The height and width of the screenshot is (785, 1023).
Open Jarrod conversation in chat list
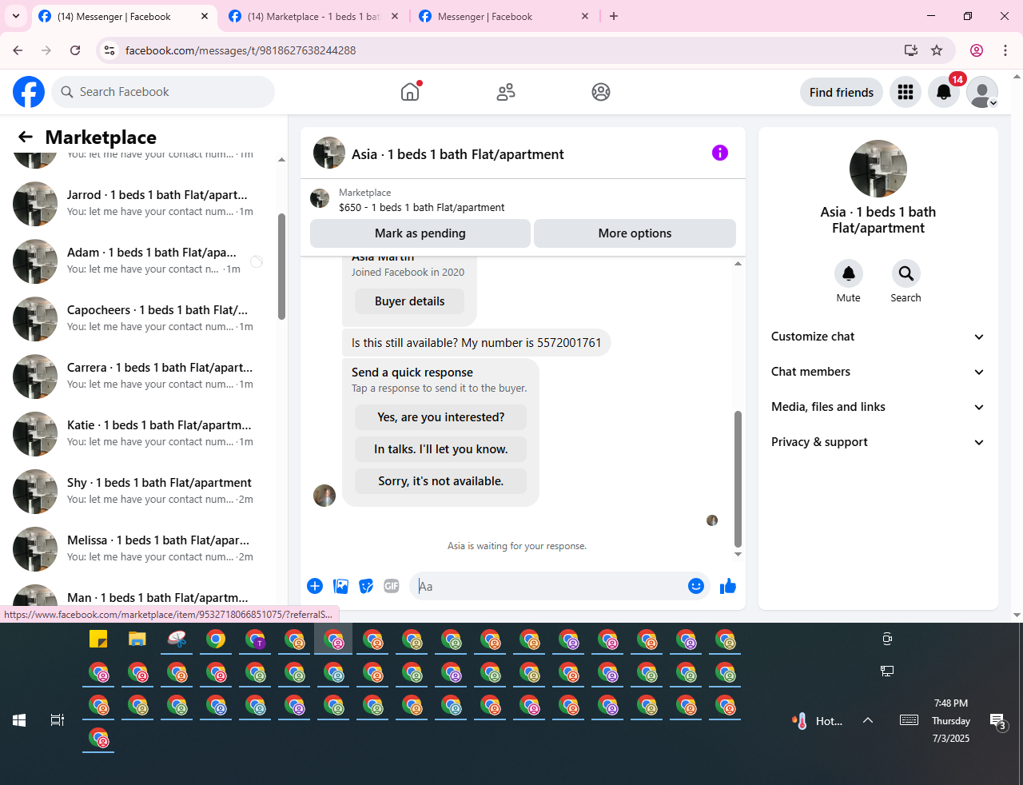(x=140, y=204)
